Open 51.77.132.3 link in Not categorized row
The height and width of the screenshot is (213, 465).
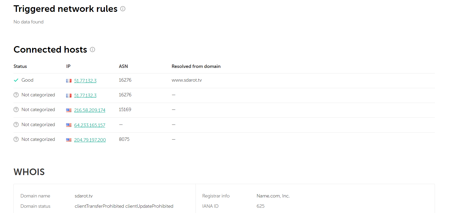85,96
